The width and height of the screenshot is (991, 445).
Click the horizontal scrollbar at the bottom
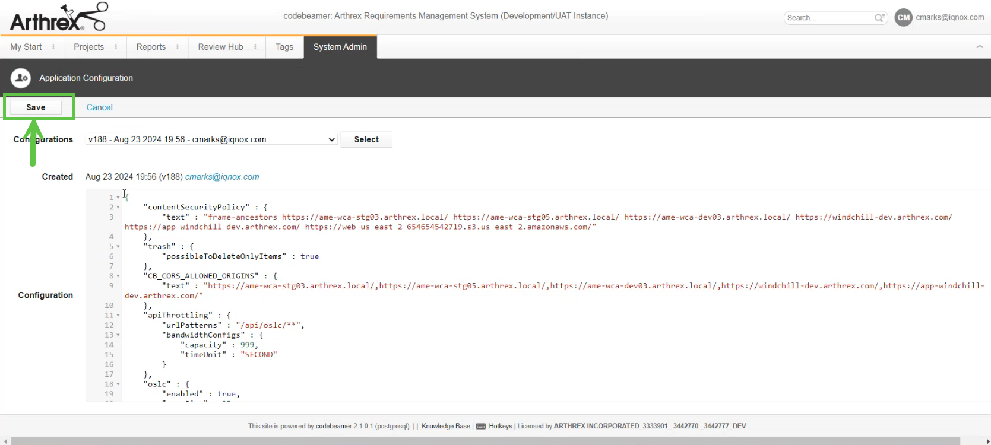485,441
